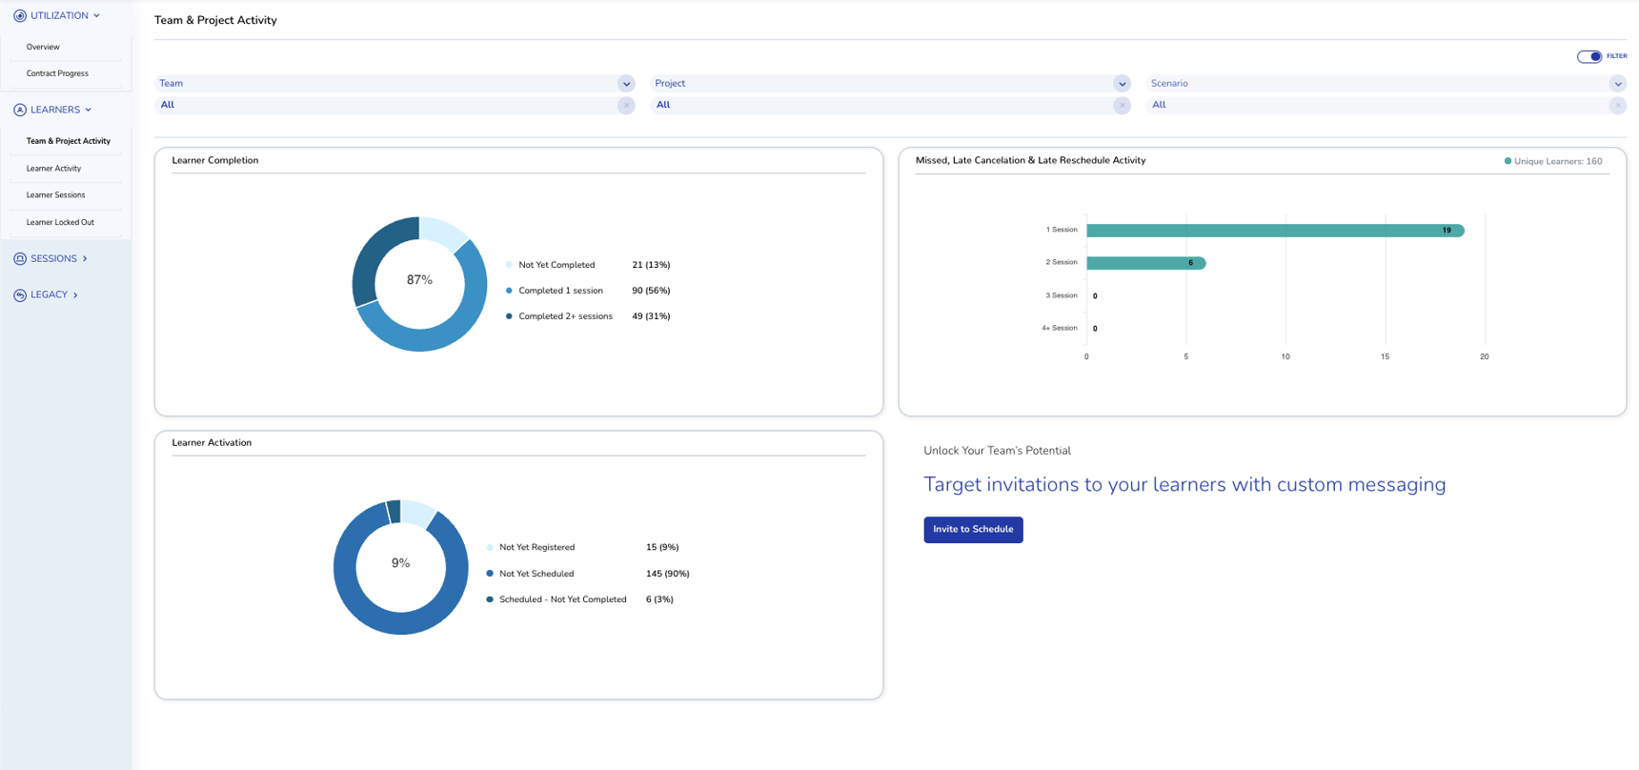Click the Learners section person icon

tap(20, 110)
